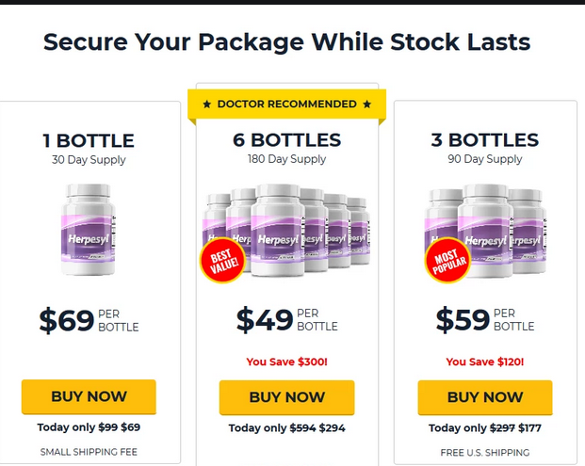Click the Best Value red badge
Viewport: 585px width, 466px height.
coord(222,260)
